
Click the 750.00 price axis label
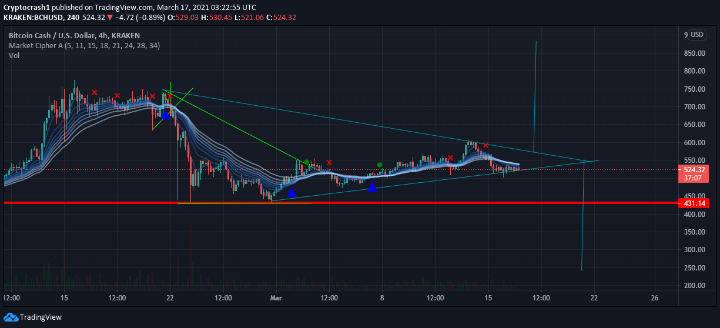(x=694, y=89)
